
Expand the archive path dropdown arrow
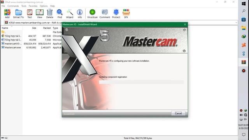[x=236, y=23]
